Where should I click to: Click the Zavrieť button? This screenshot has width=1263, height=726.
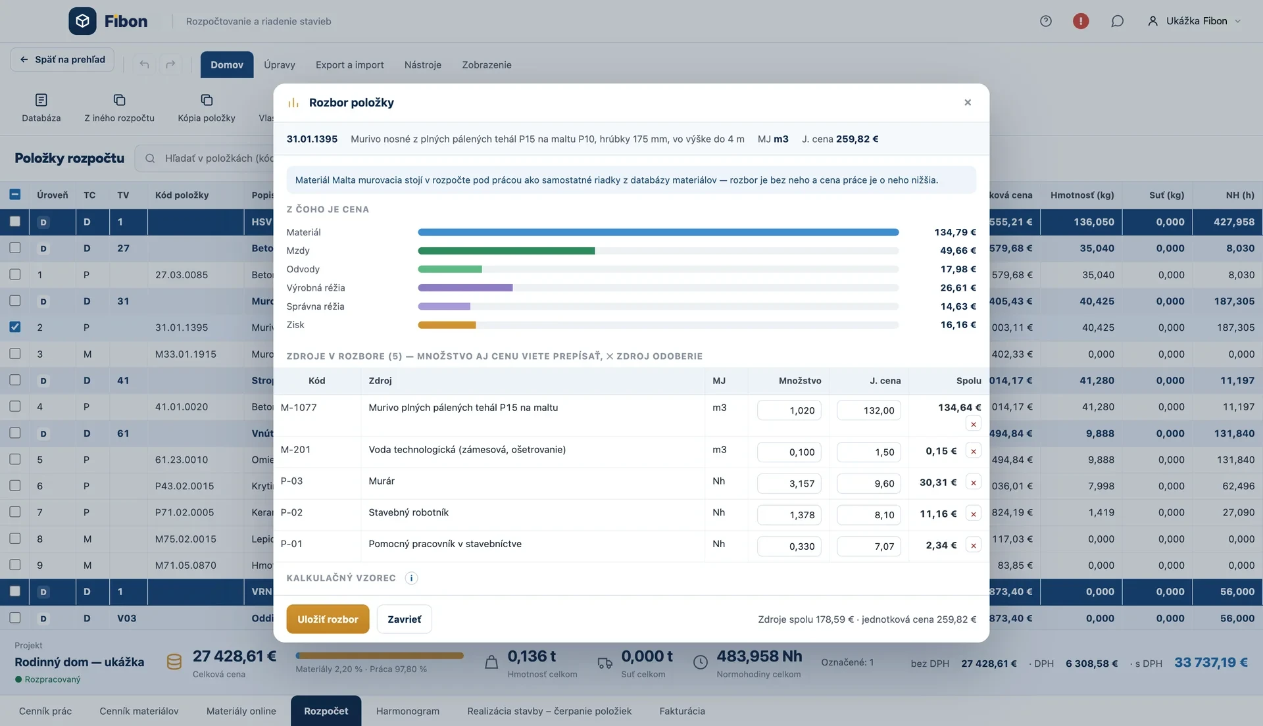[404, 619]
